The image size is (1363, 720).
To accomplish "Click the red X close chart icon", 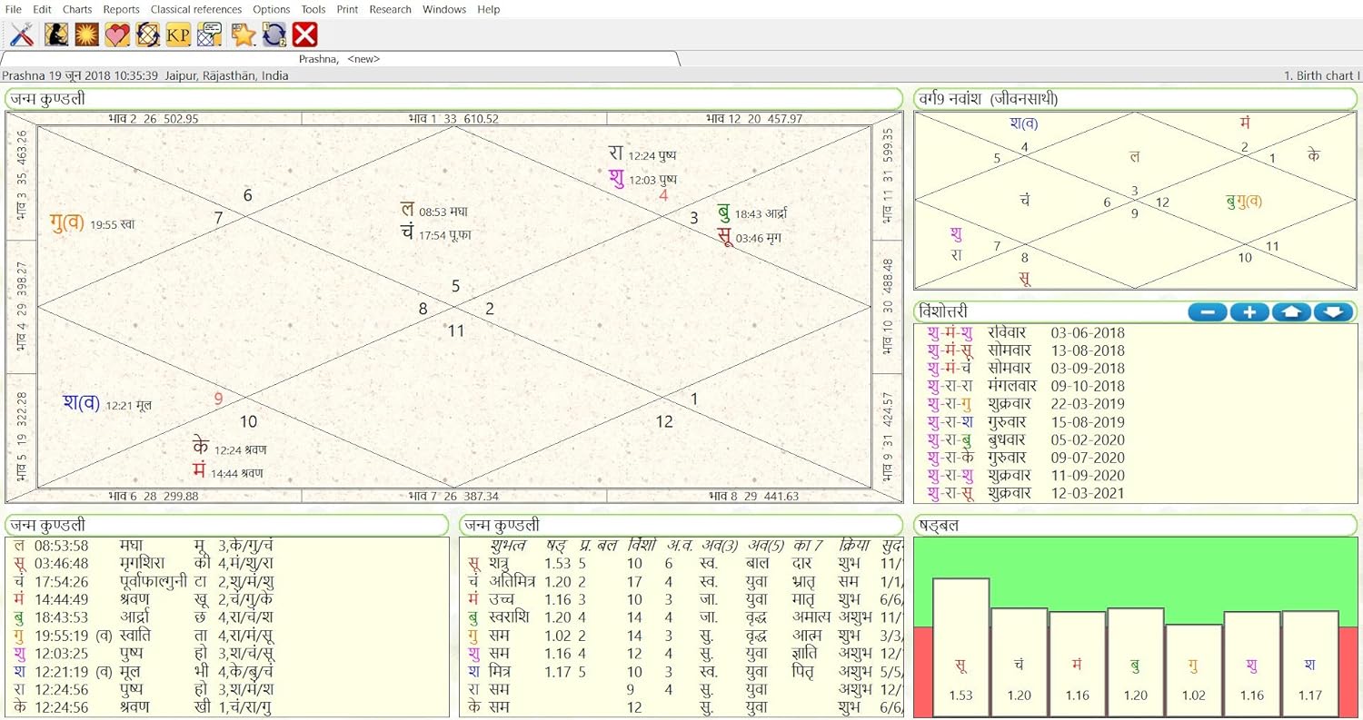I will point(305,35).
